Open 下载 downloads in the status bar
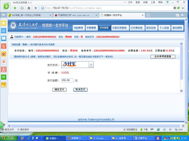 (144, 130)
